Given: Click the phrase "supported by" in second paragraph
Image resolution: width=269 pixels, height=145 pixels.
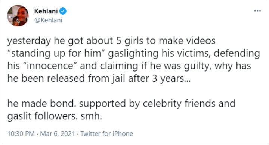Looking at the screenshot, I should 109,104.
